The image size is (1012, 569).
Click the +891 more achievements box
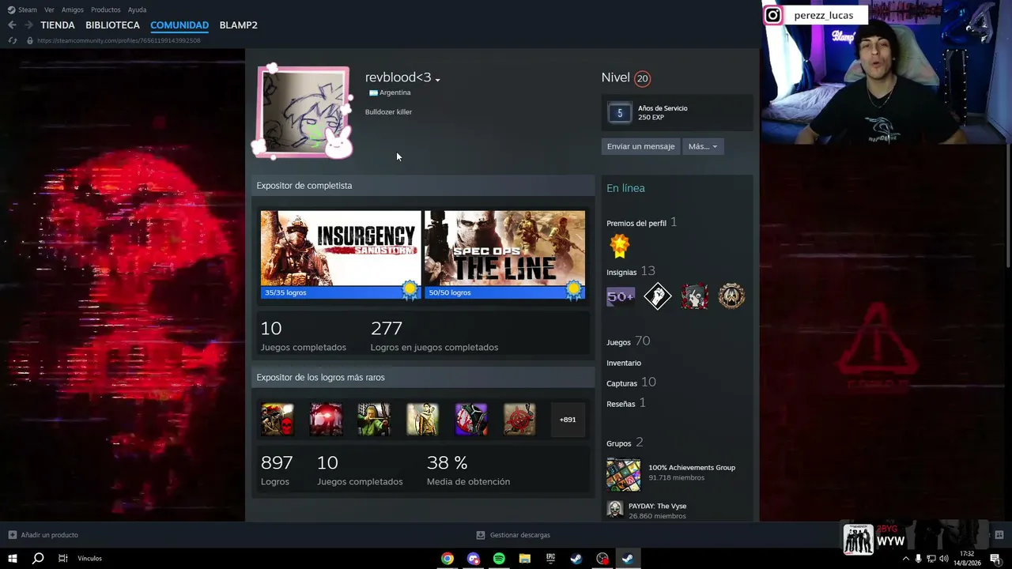[x=568, y=420]
